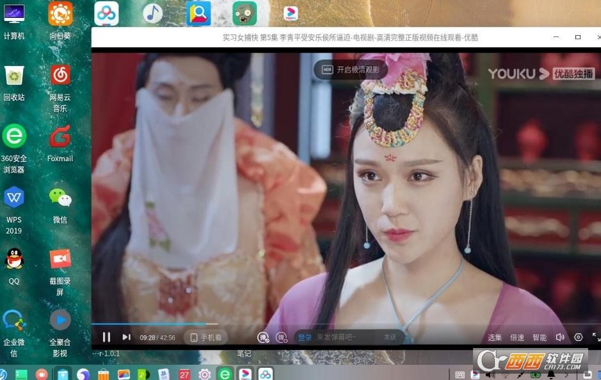Open the red screen recorder taskbar icon
The image size is (601, 380).
click(x=42, y=374)
